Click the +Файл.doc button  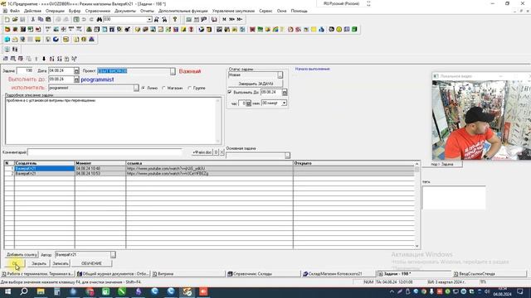coord(202,152)
